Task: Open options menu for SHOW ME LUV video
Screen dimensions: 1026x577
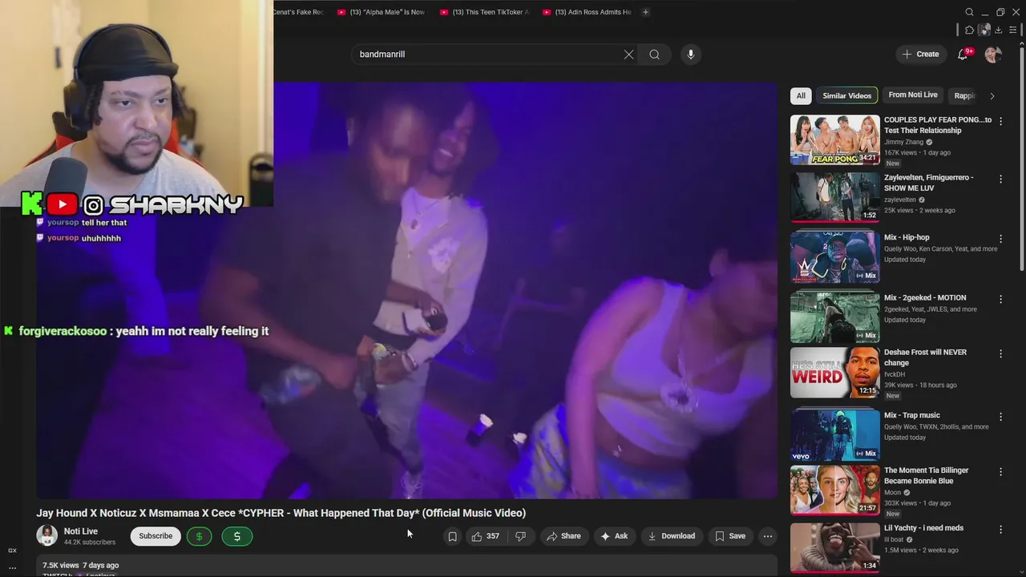Action: click(x=1000, y=179)
